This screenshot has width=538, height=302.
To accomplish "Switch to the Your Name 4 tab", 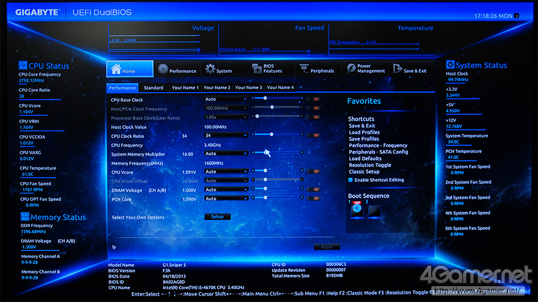I will coord(281,88).
